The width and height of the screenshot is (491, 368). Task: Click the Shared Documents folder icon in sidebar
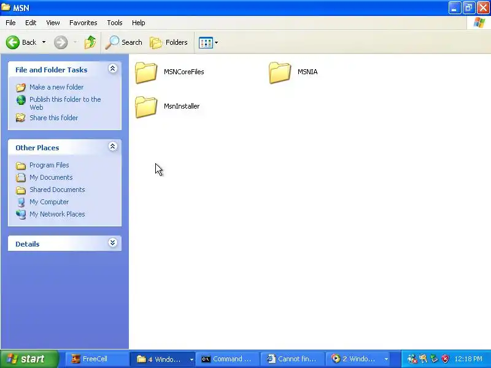pyautogui.click(x=21, y=190)
